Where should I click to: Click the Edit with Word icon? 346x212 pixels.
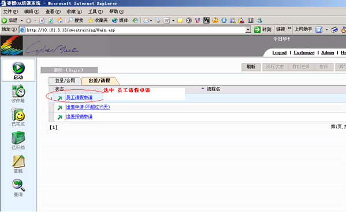click(x=166, y=21)
